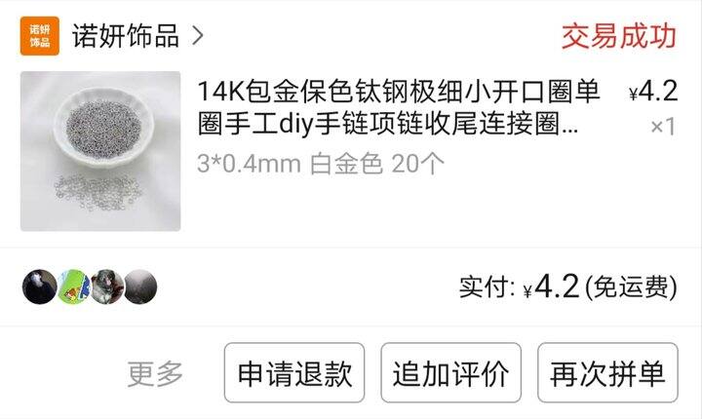Tap the 免运费 free shipping note
The image size is (702, 419).
pos(631,286)
